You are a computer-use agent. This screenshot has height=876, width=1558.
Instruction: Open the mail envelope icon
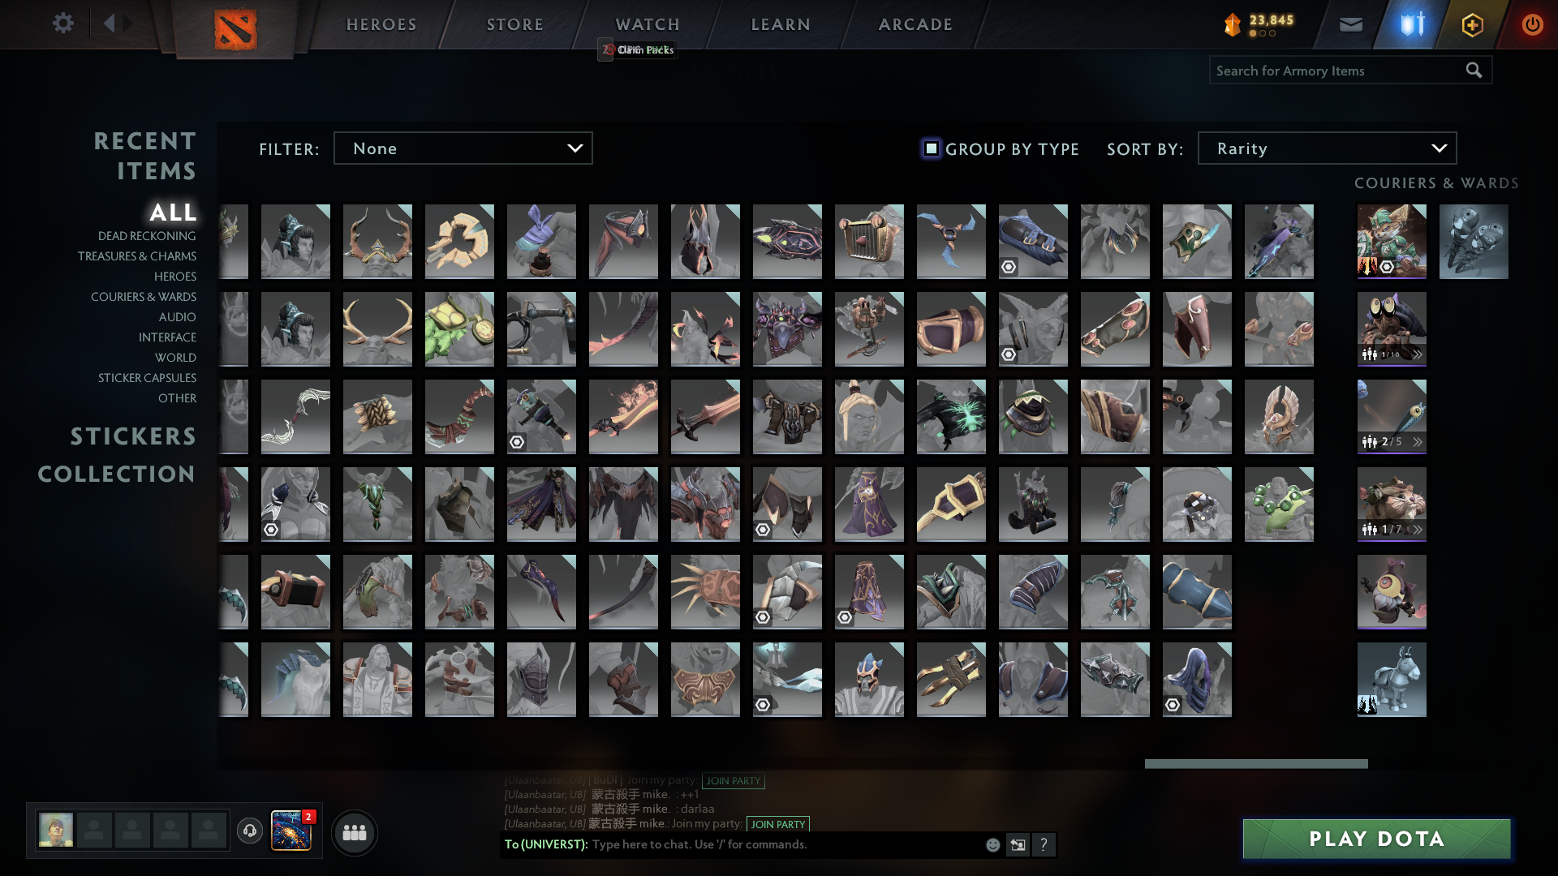tap(1350, 25)
